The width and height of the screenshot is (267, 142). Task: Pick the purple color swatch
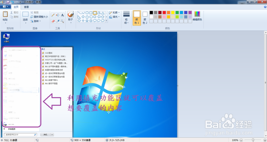pyautogui.click(x=190, y=13)
